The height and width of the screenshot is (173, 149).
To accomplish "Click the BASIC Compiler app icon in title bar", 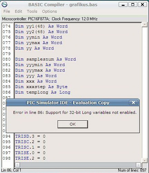I will click(4, 4).
